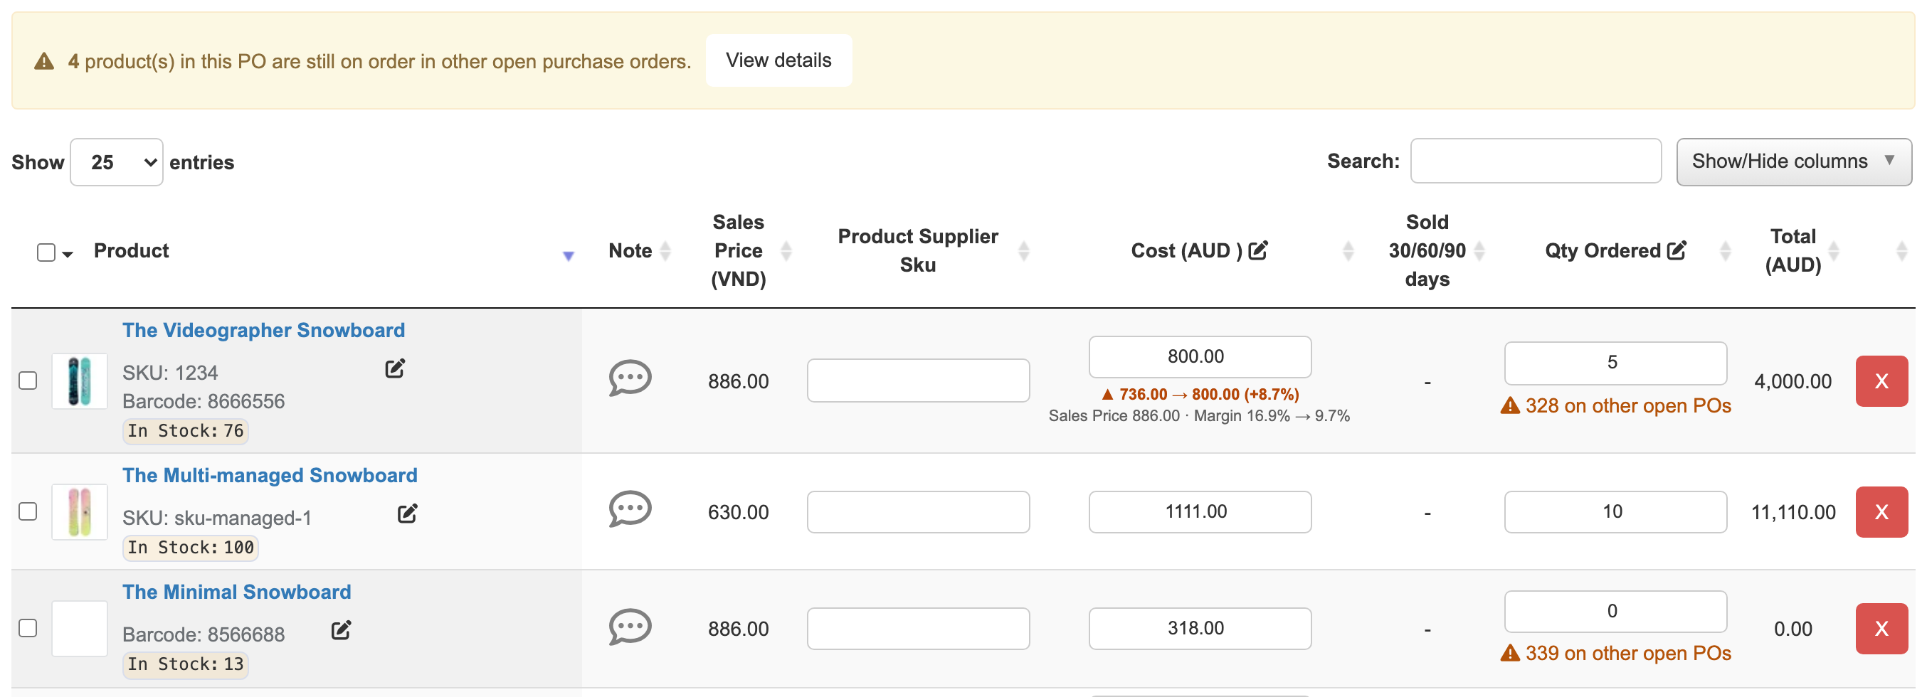Open The Videographer Snowboard link
The width and height of the screenshot is (1927, 697).
(263, 330)
